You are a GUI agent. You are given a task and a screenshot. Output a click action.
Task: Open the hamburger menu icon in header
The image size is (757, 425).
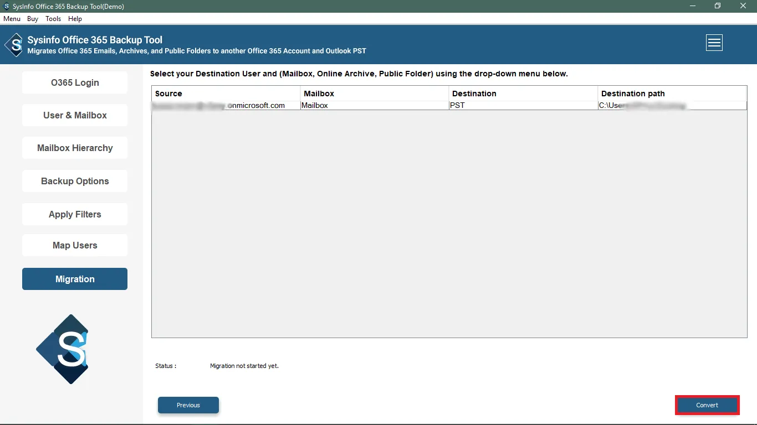click(714, 43)
